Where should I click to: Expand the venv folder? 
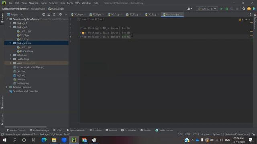[10, 63]
